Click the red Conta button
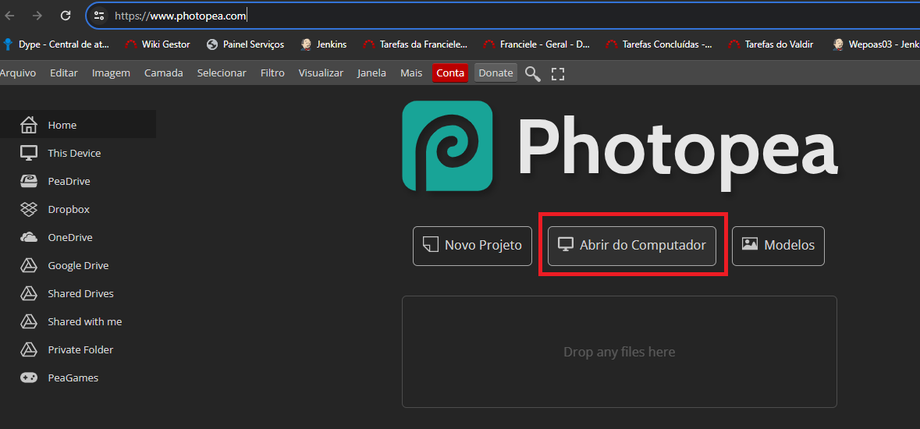920x429 pixels. 450,73
